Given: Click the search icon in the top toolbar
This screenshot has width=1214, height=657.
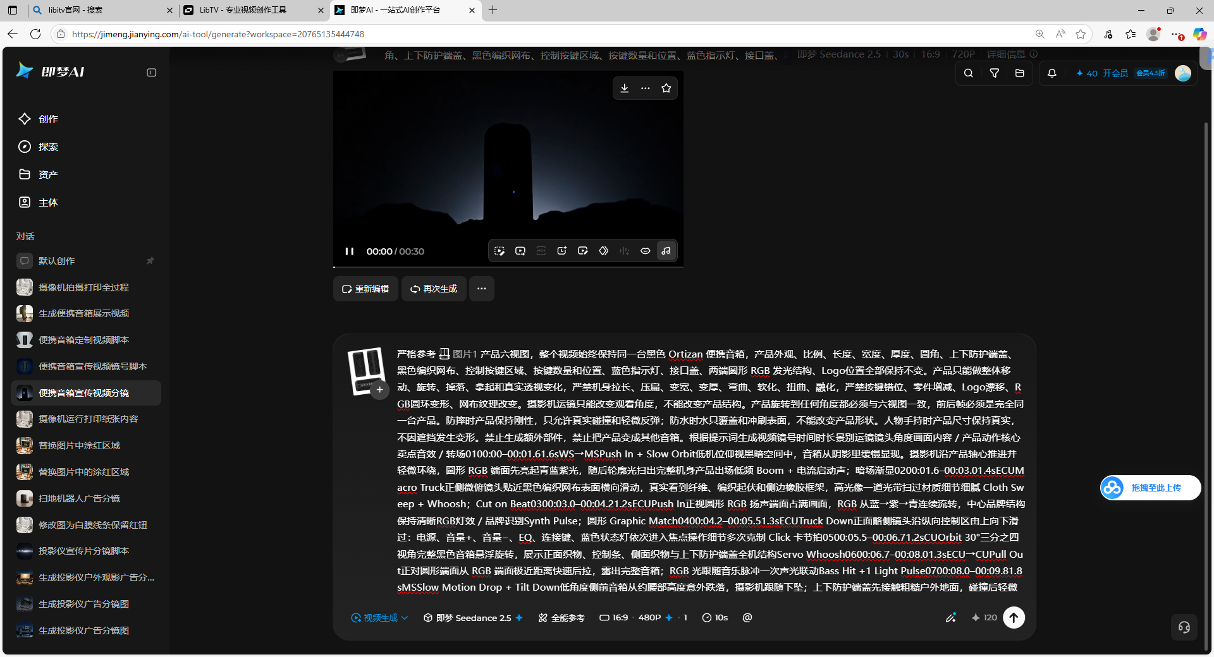Looking at the screenshot, I should point(968,73).
